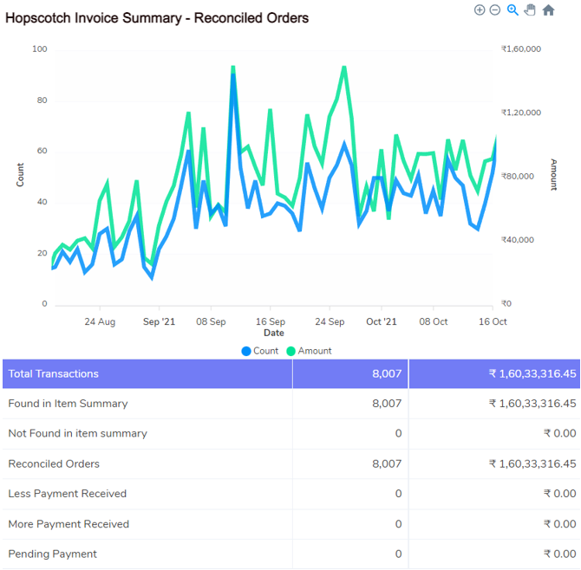Click the 60 count axis label

coord(42,151)
